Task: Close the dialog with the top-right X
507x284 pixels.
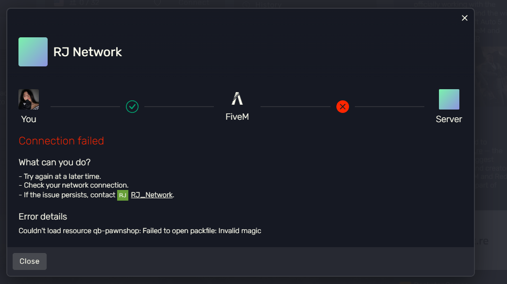Action: click(x=464, y=18)
